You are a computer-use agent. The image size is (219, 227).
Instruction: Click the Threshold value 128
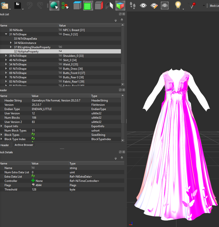[x=34, y=189]
